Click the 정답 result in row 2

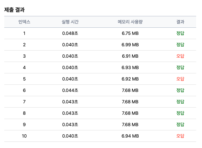point(180,45)
